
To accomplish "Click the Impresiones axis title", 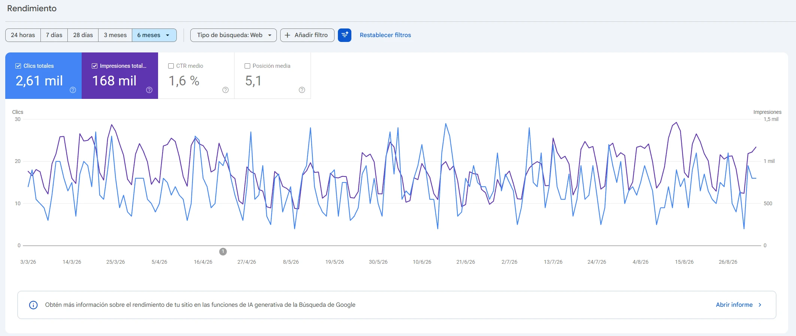I will (767, 112).
